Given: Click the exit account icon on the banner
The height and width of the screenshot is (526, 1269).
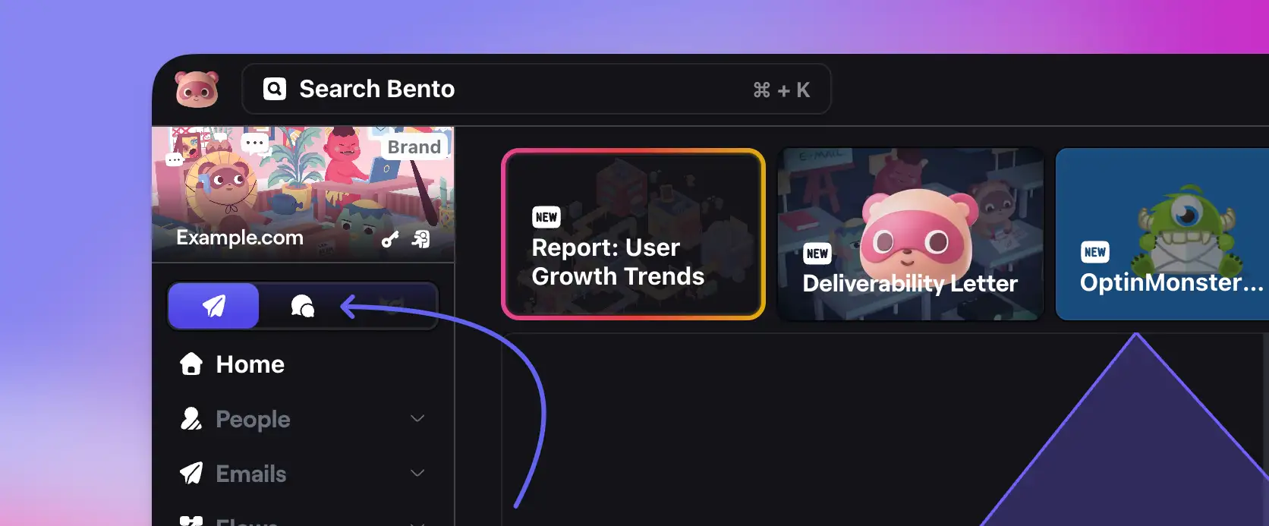Looking at the screenshot, I should pos(420,240).
